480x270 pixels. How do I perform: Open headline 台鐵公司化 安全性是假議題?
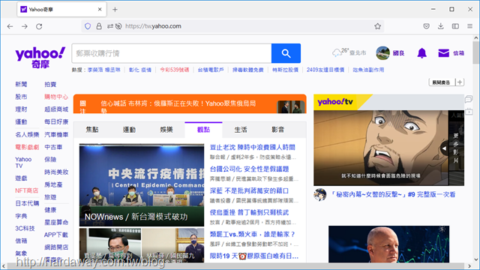(249, 169)
